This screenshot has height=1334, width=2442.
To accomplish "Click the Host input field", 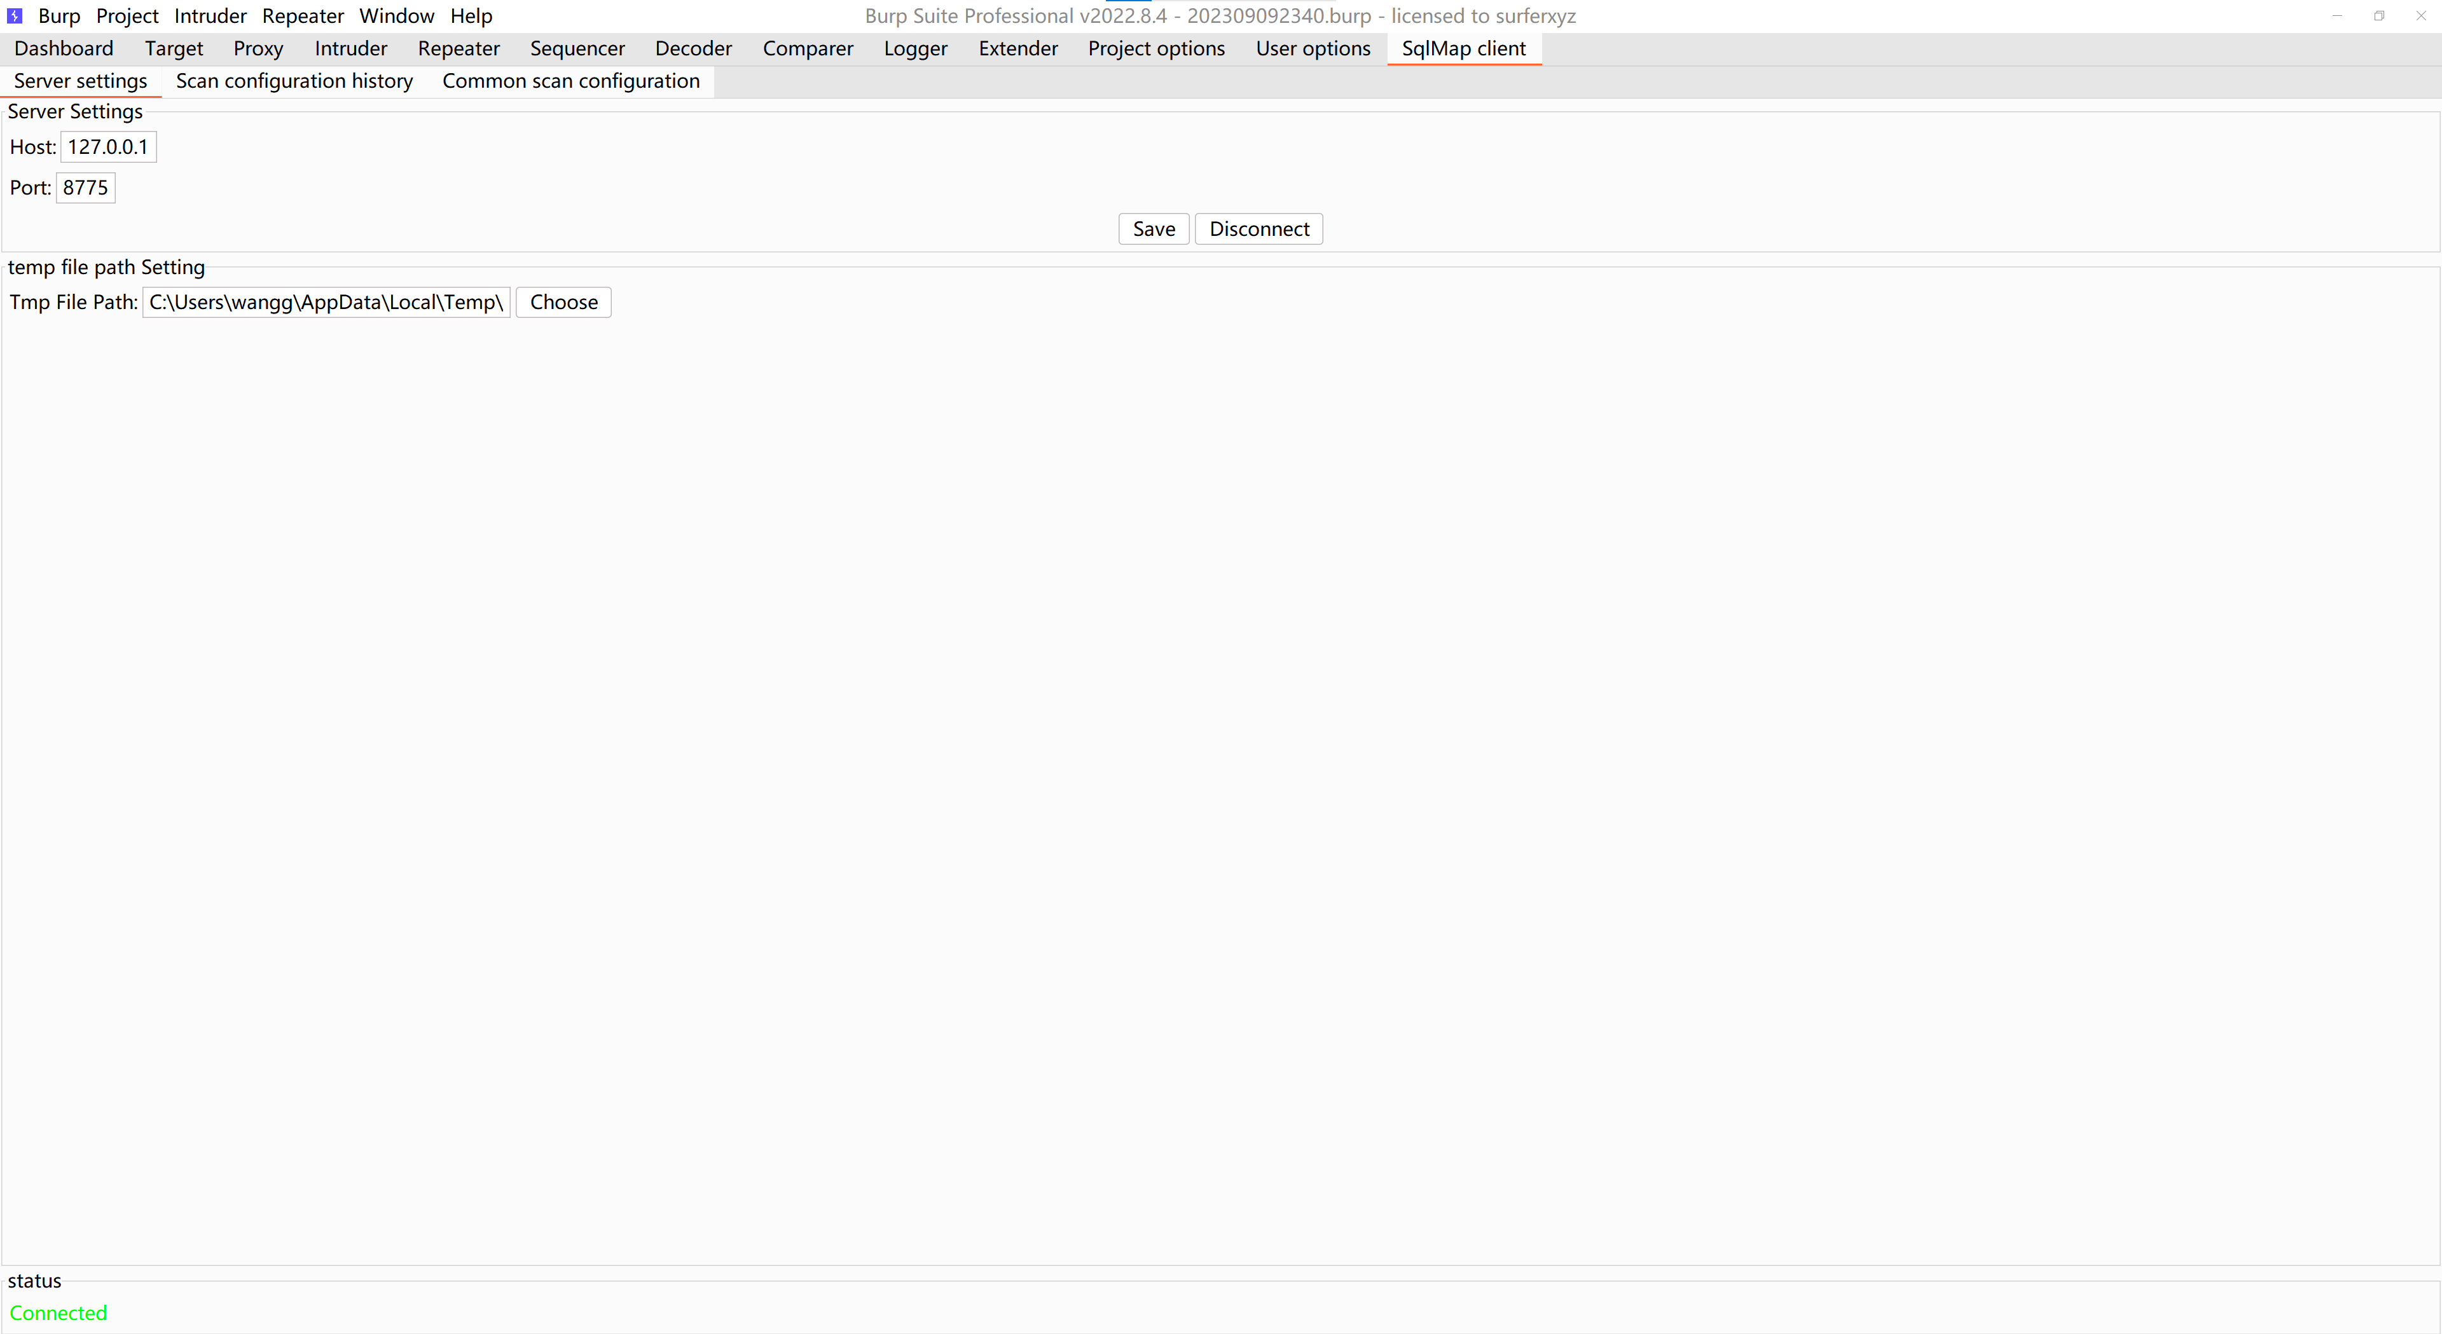I will tap(108, 147).
